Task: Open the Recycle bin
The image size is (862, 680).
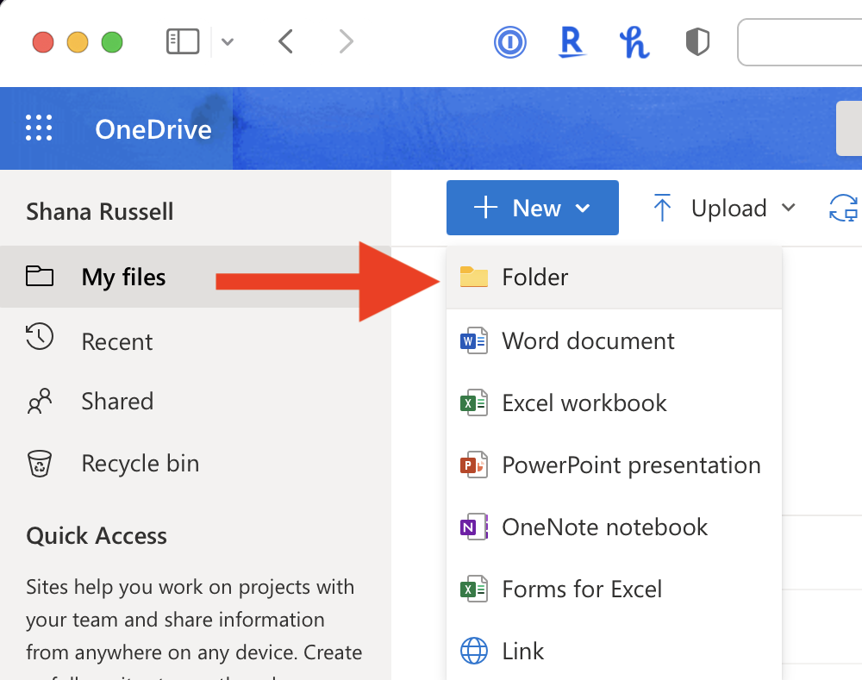Action: coord(195,464)
